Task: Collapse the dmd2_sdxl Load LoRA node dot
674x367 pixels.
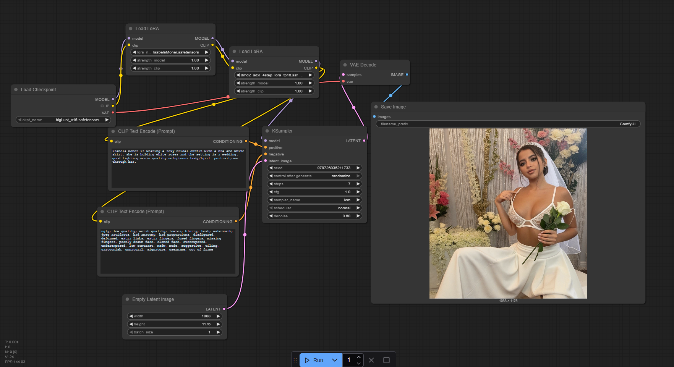Action: pos(234,52)
